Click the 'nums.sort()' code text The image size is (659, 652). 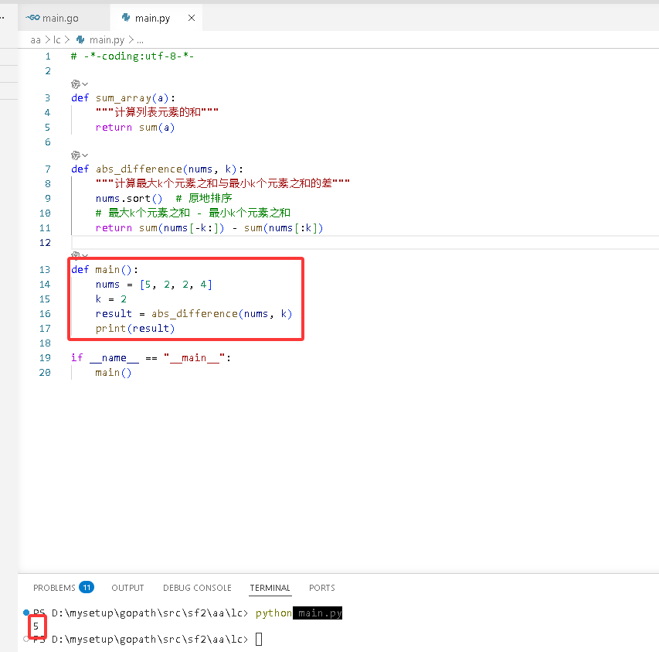[128, 199]
